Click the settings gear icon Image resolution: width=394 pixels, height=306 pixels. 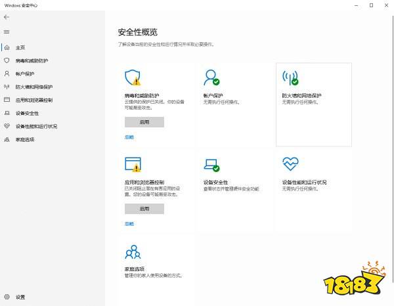(7, 297)
